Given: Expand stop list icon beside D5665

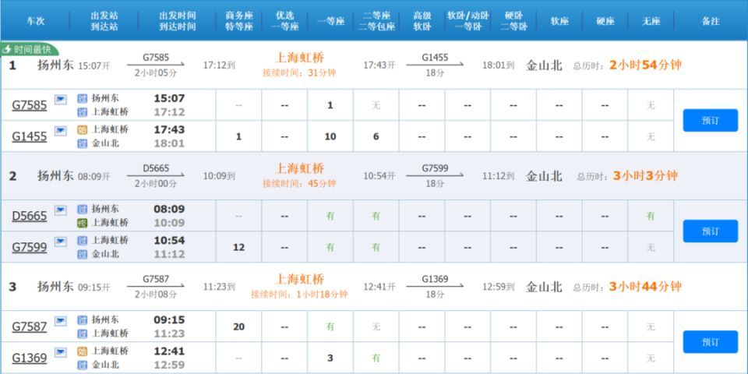Looking at the screenshot, I should point(61,210).
